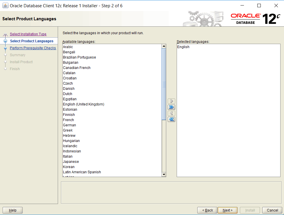Select Greek in Available languages
The height and width of the screenshot is (215, 284).
coord(112,130)
